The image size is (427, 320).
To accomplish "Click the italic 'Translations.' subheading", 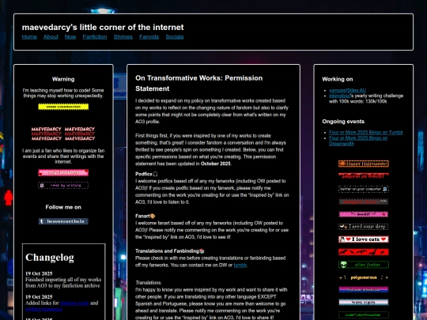I will pos(149,282).
